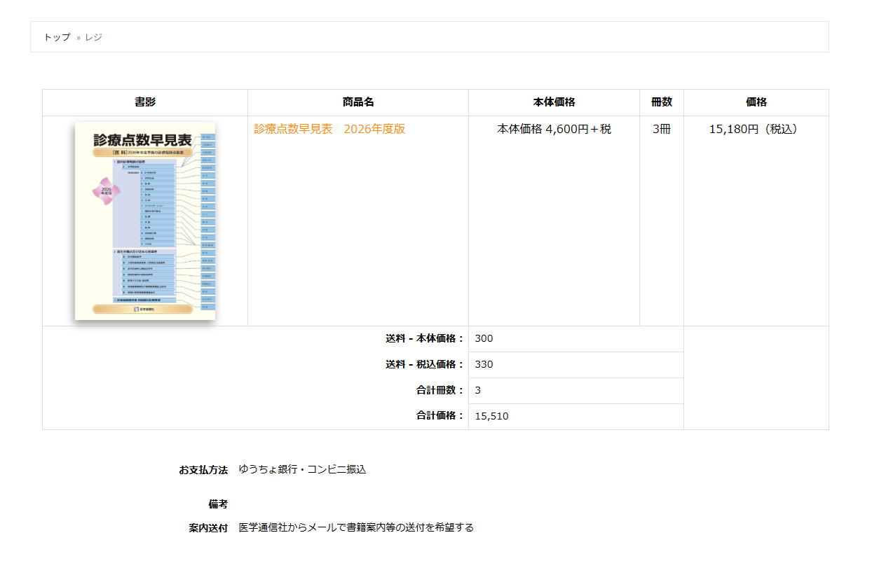Click the 備考 label
Screen dimensions: 886x568
218,504
